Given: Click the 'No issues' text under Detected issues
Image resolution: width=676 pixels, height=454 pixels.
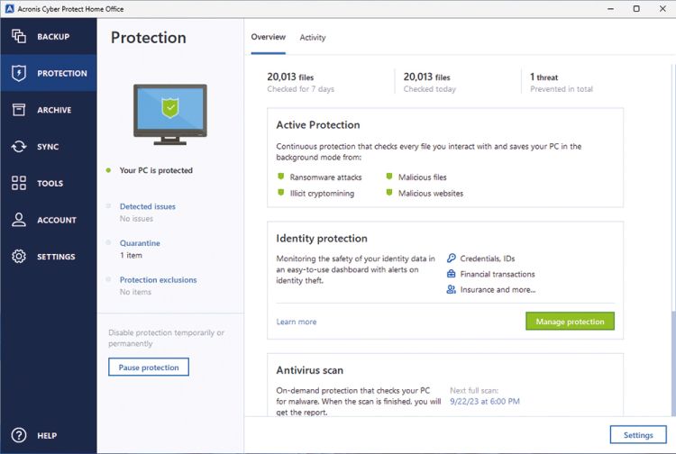Looking at the screenshot, I should click(136, 218).
